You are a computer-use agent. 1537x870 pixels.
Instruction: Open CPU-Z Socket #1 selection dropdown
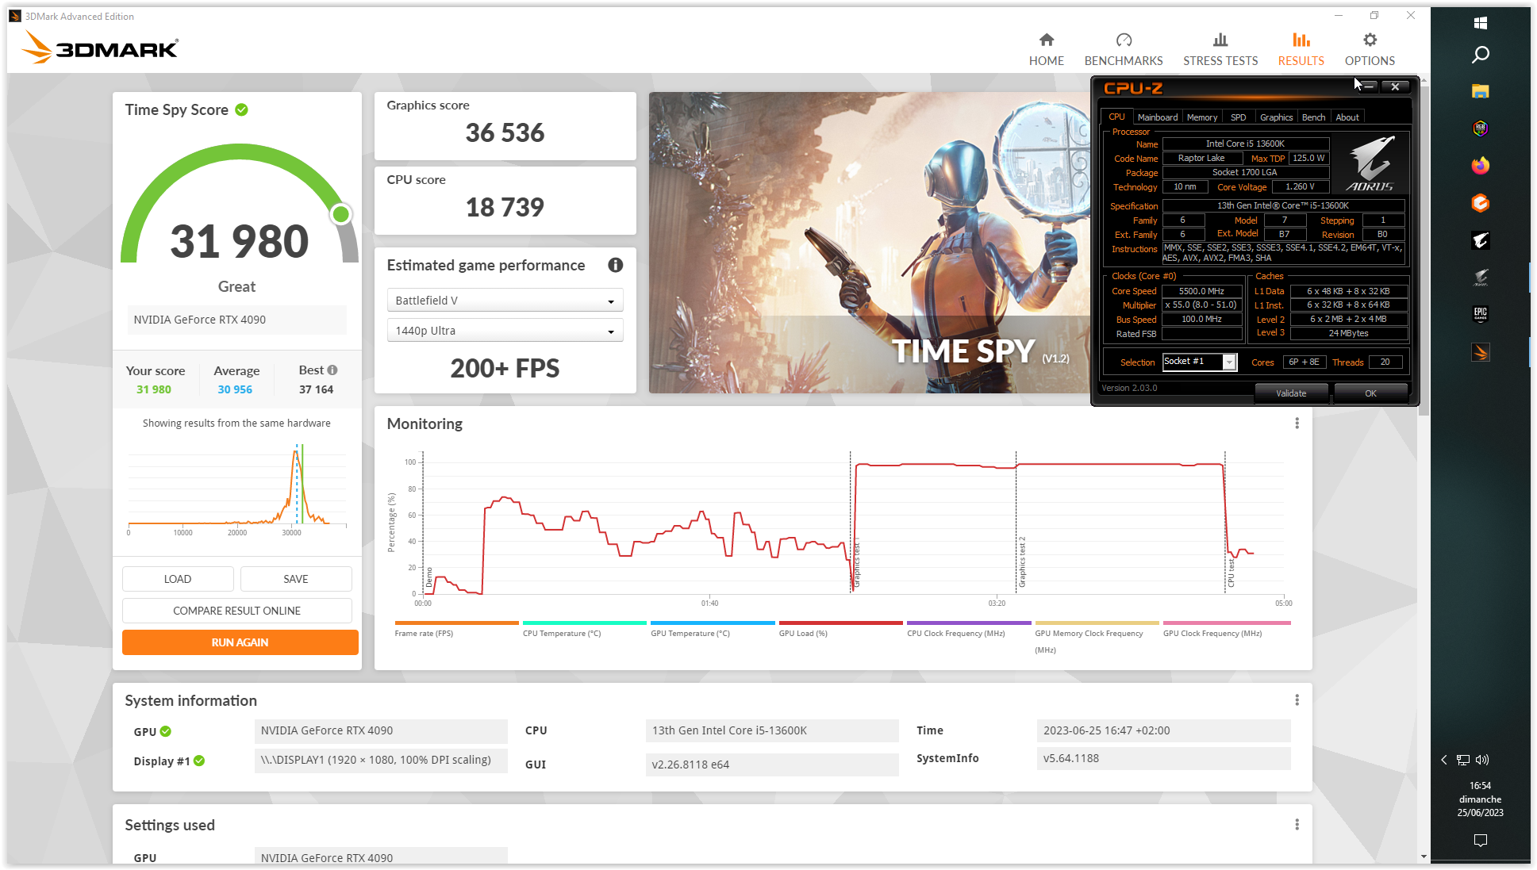click(x=1229, y=362)
